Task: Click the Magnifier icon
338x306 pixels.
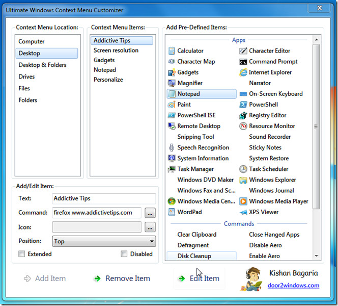Action: 172,83
